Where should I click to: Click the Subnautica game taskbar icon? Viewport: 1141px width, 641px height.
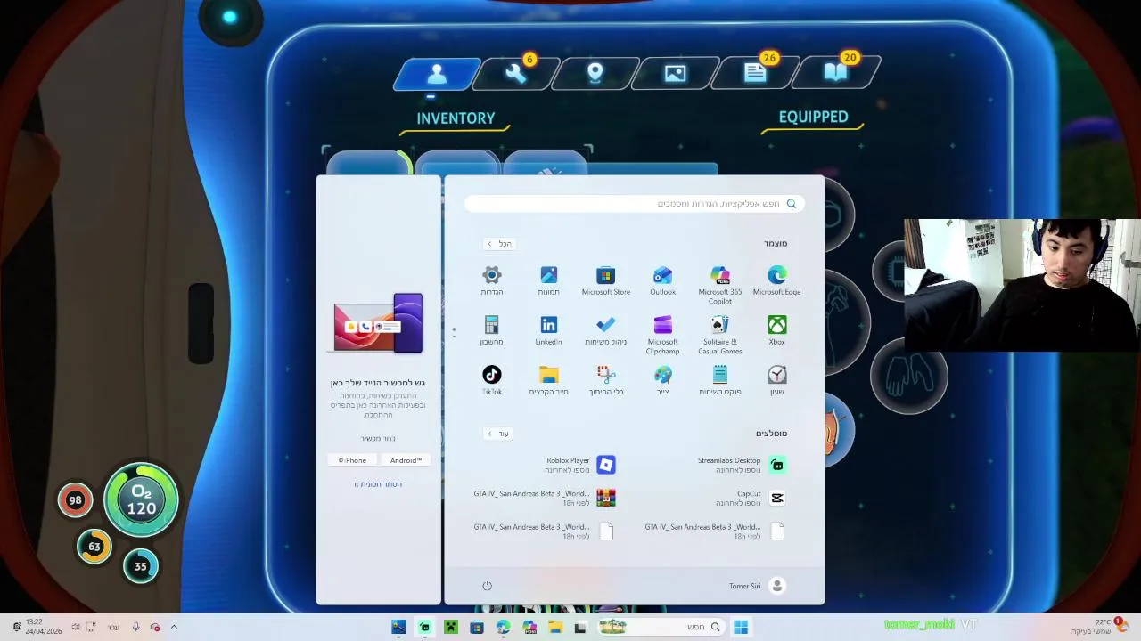[x=398, y=627]
